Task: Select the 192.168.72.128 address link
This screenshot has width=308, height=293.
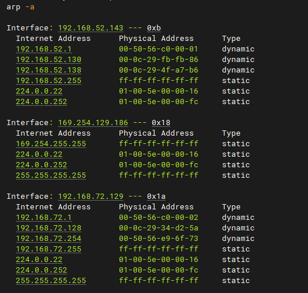Action: click(x=49, y=228)
